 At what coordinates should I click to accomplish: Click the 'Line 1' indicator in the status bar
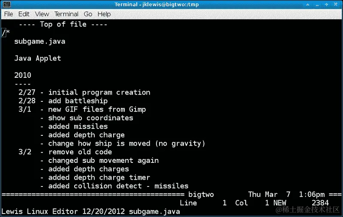[x=203, y=203]
